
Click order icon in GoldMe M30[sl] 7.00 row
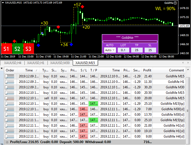click(x=10, y=109)
